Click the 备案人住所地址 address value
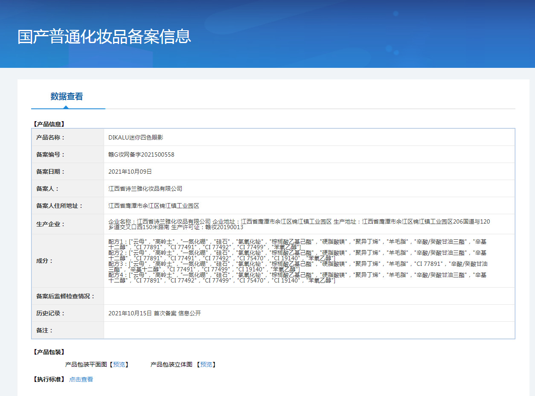535x396 pixels. [154, 206]
